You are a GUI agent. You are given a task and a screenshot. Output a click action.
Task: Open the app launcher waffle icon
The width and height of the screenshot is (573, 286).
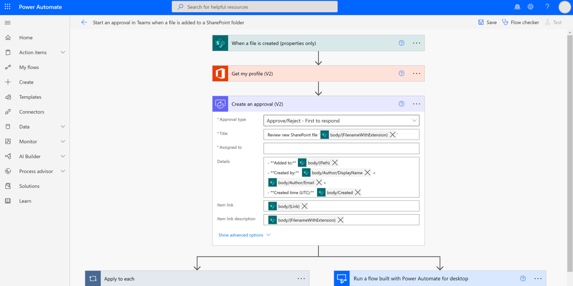(x=7, y=7)
